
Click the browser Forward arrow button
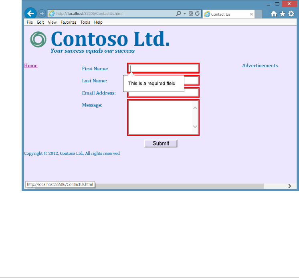pyautogui.click(x=42, y=13)
